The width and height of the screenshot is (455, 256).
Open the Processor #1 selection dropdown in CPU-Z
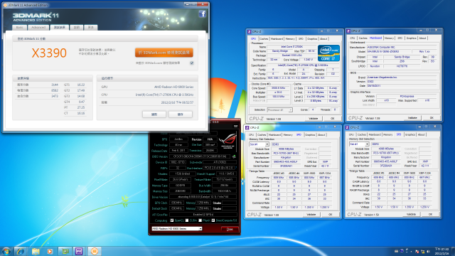[279, 110]
